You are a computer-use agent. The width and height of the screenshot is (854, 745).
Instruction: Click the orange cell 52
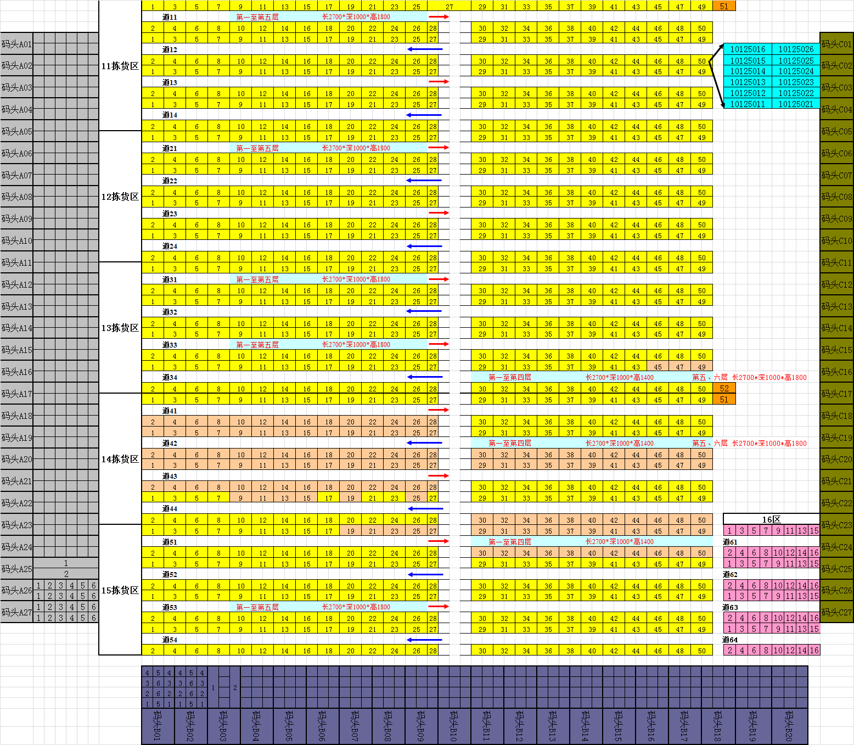(x=724, y=389)
